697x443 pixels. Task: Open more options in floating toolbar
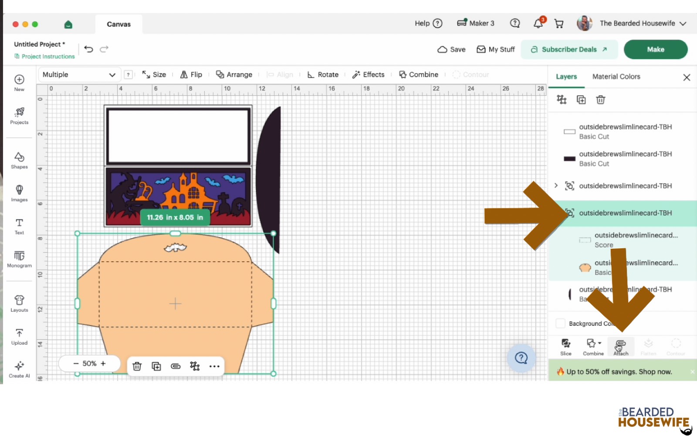(x=214, y=366)
